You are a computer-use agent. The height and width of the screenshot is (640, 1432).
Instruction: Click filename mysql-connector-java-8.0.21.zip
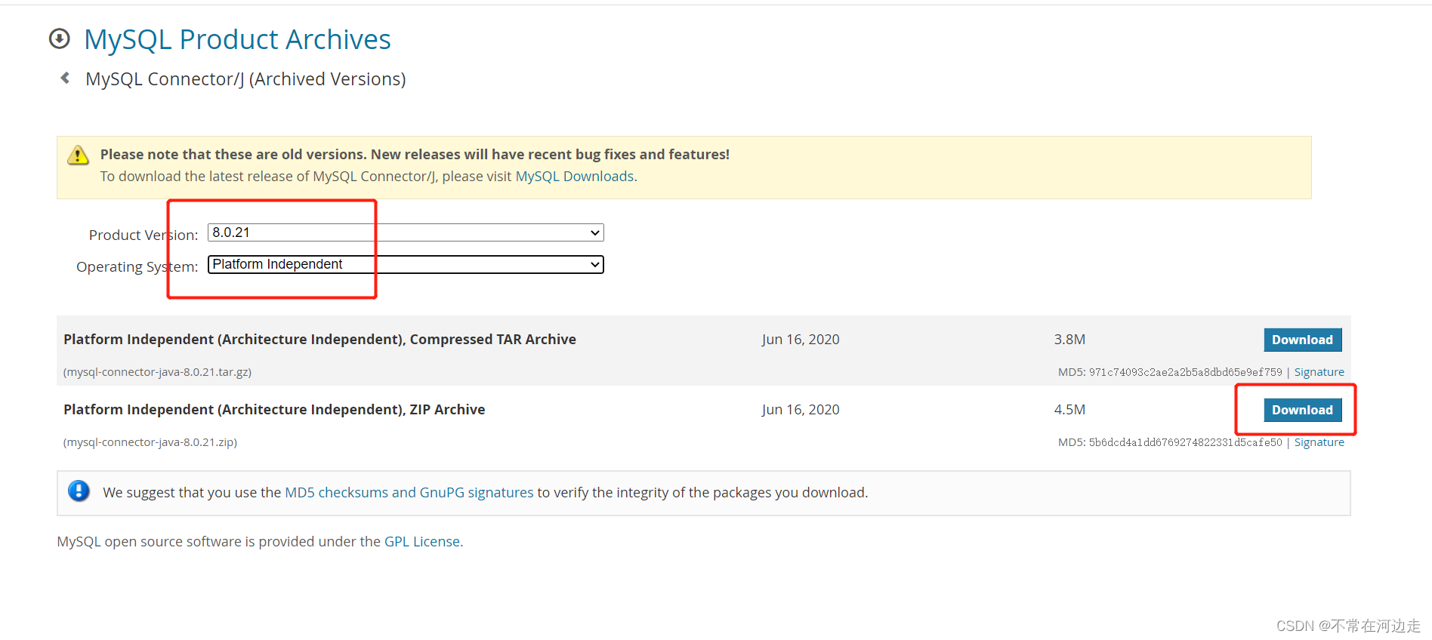pos(150,442)
